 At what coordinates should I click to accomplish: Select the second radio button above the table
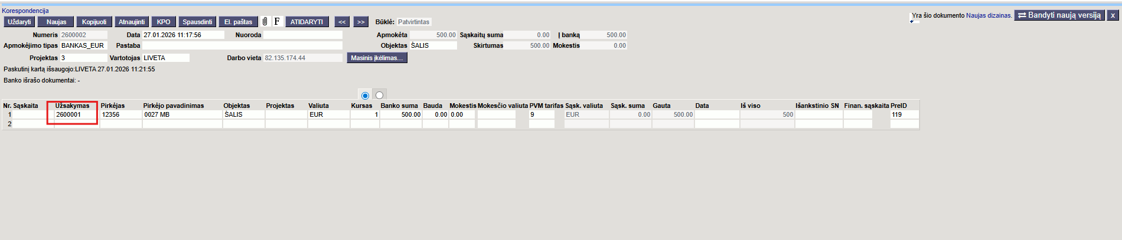coord(379,96)
